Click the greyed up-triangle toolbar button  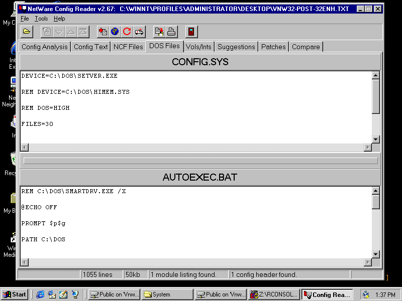71,32
